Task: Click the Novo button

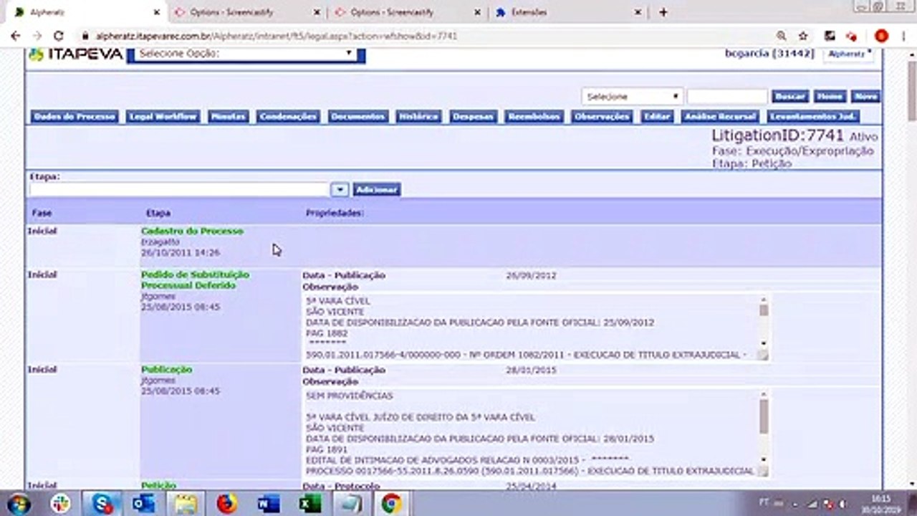Action: [865, 96]
